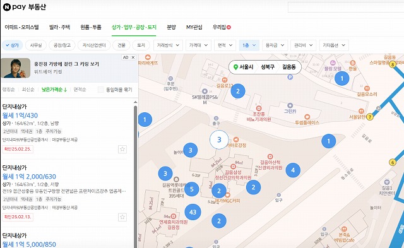Screen dimensions: 404x248
Task: Expand the 거래방식 dropdown
Action: click(168, 45)
